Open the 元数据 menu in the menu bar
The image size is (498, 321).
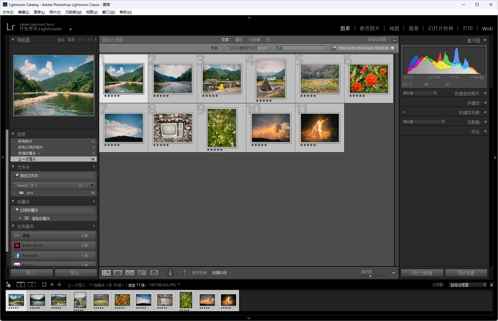tap(73, 12)
